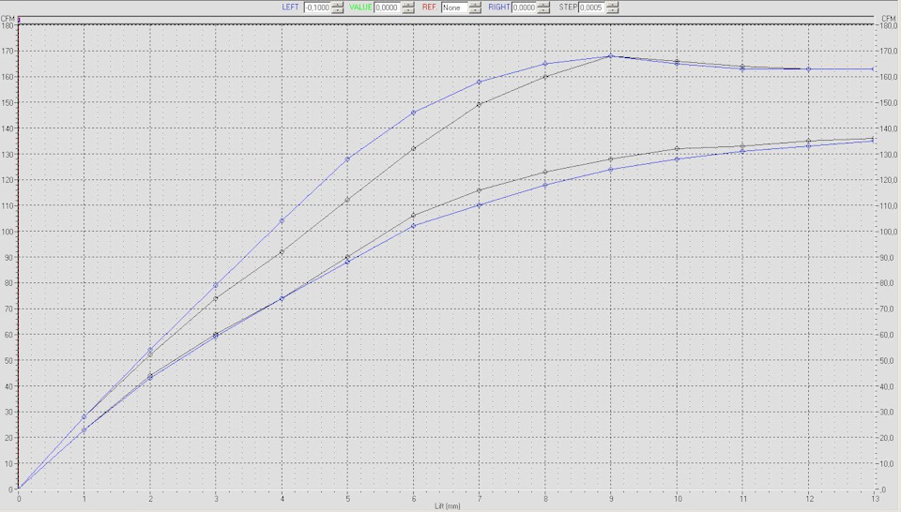The width and height of the screenshot is (901, 512).
Task: Select the peak data point at 9 mm lift
Action: (611, 56)
